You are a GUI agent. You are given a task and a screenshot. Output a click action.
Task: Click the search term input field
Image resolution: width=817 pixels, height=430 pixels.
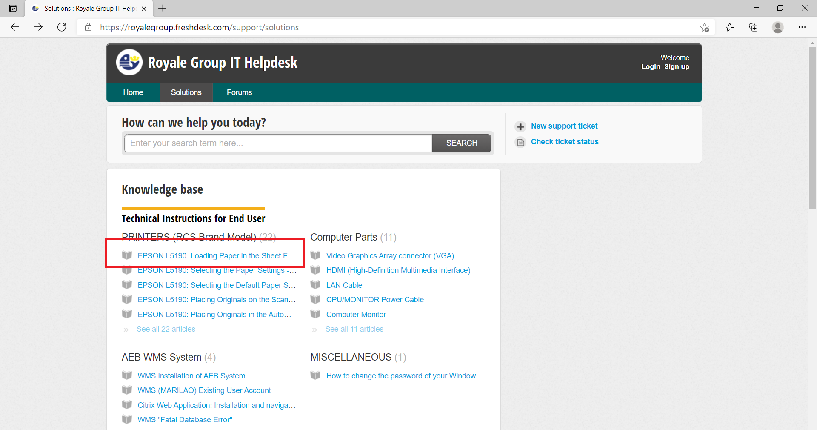point(278,143)
